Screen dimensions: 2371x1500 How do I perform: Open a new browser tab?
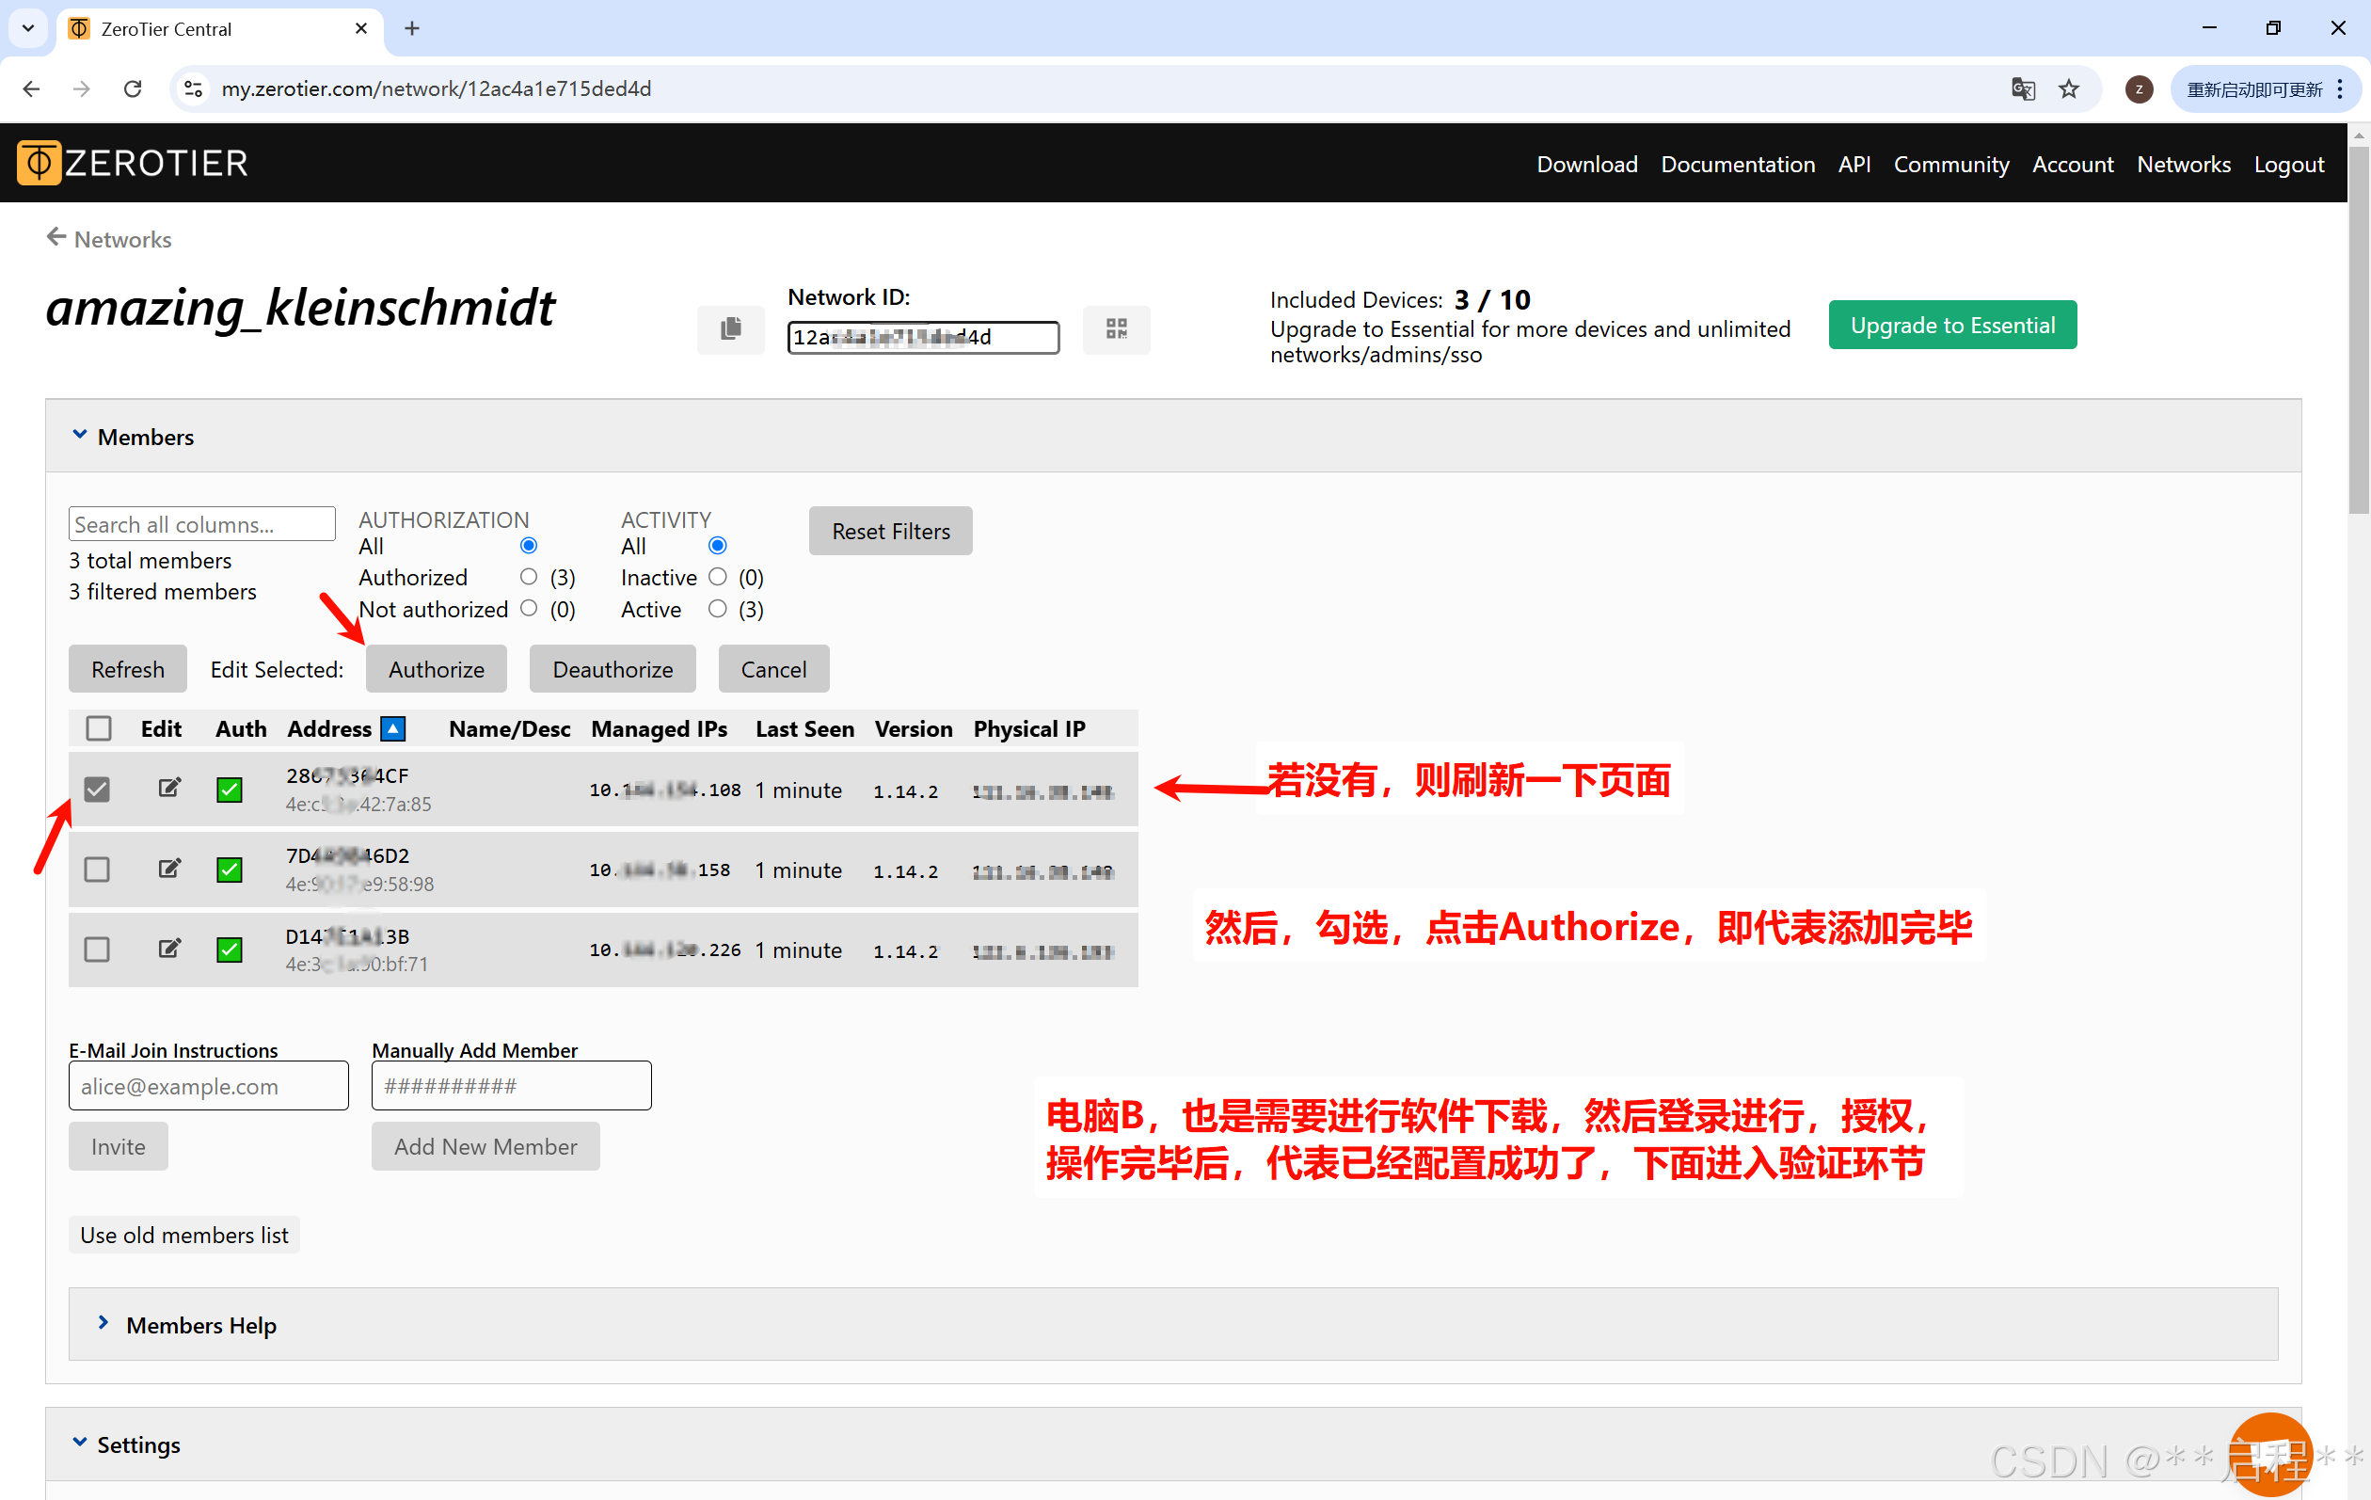(x=411, y=28)
